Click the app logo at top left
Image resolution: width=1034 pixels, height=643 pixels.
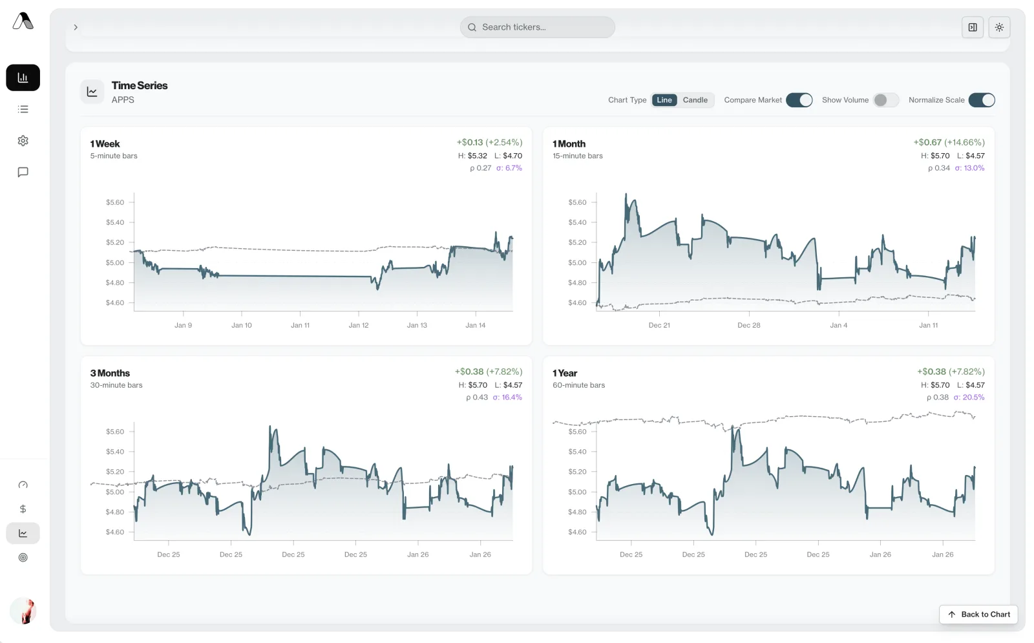click(23, 21)
